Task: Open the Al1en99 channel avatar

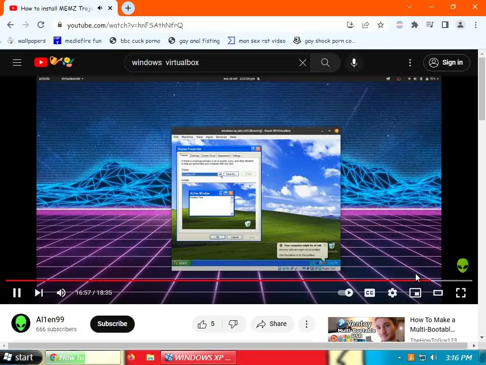Action: [21, 323]
